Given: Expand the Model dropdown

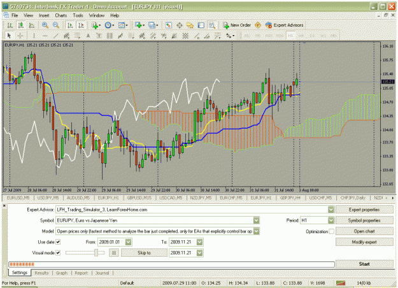Looking at the screenshot, I should (x=257, y=231).
